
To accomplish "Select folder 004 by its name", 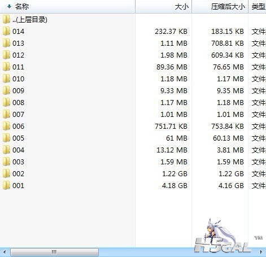I will 19,150.
